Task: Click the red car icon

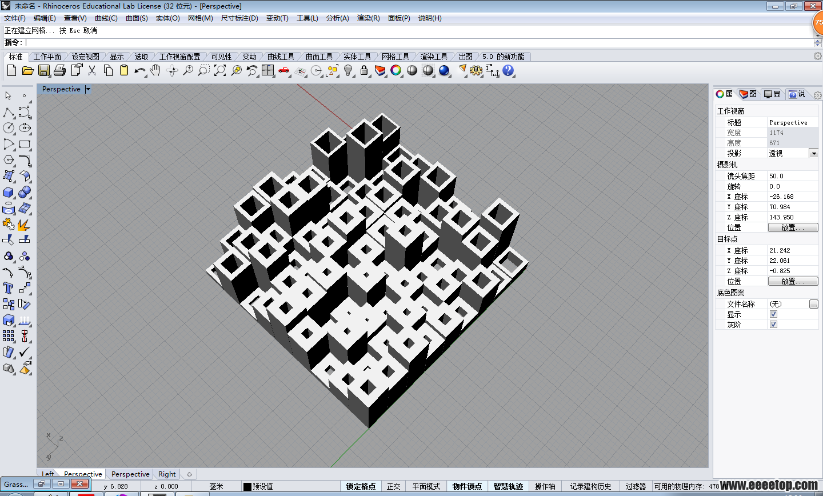Action: tap(284, 70)
